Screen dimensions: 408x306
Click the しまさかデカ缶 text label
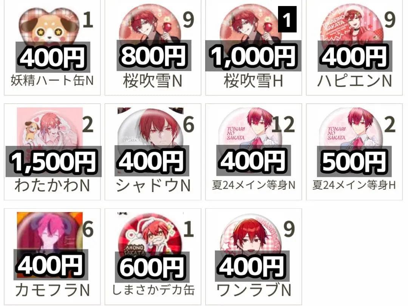[x=153, y=290]
